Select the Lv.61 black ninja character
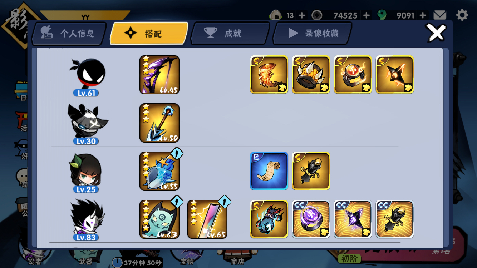 (86, 76)
